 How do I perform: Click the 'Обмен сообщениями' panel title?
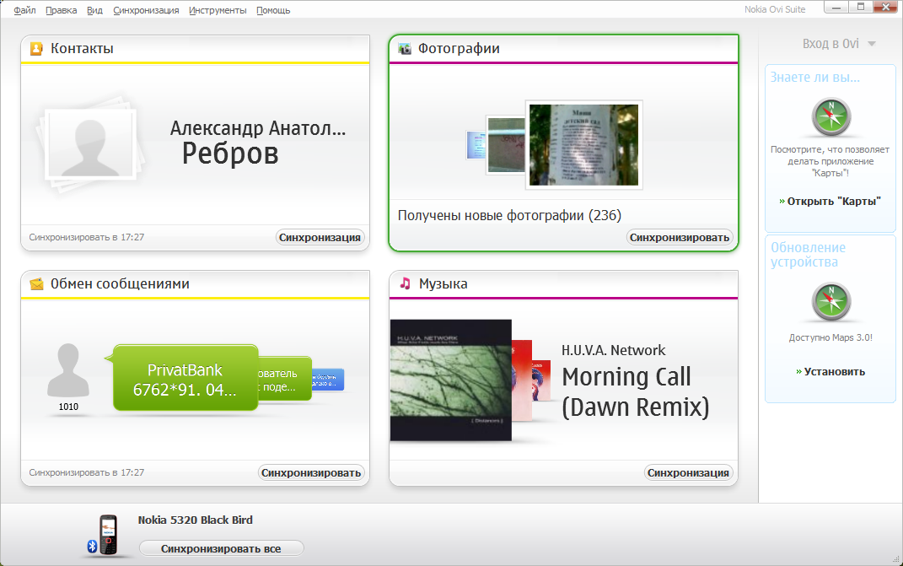pyautogui.click(x=120, y=283)
